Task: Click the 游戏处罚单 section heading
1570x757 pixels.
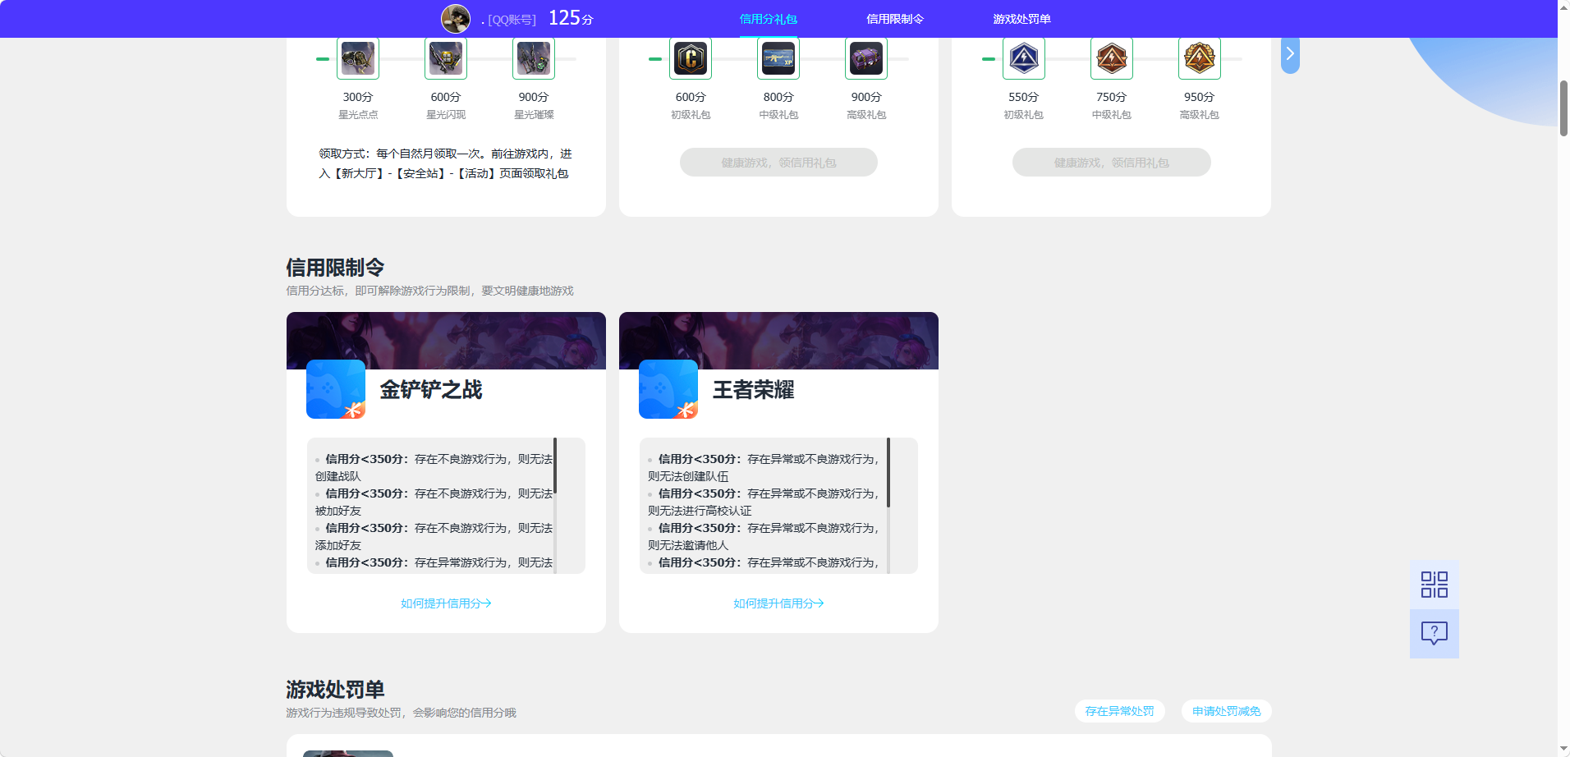Action: (x=335, y=690)
